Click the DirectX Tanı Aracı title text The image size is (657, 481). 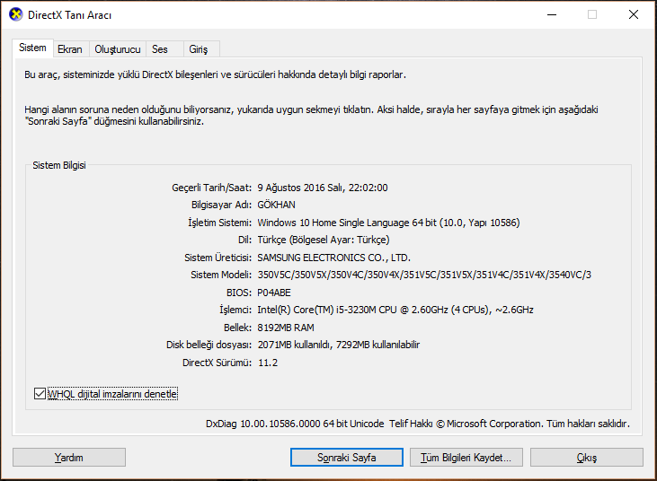click(69, 15)
